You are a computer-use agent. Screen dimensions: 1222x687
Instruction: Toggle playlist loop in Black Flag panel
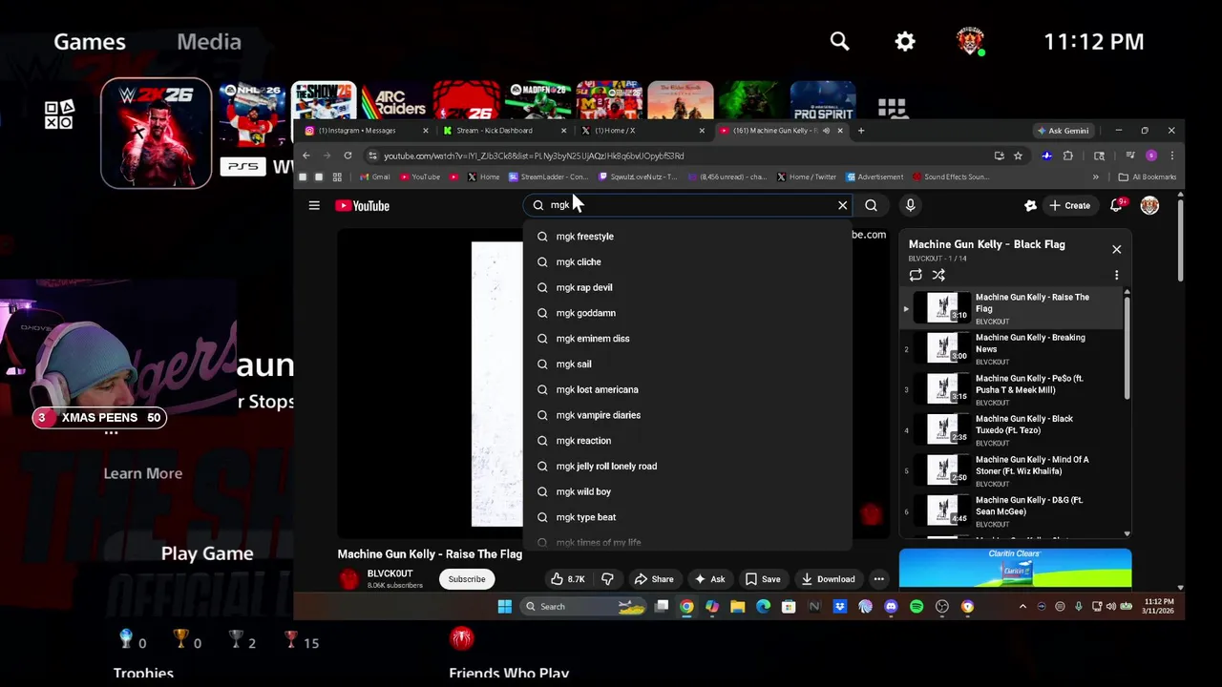[916, 275]
